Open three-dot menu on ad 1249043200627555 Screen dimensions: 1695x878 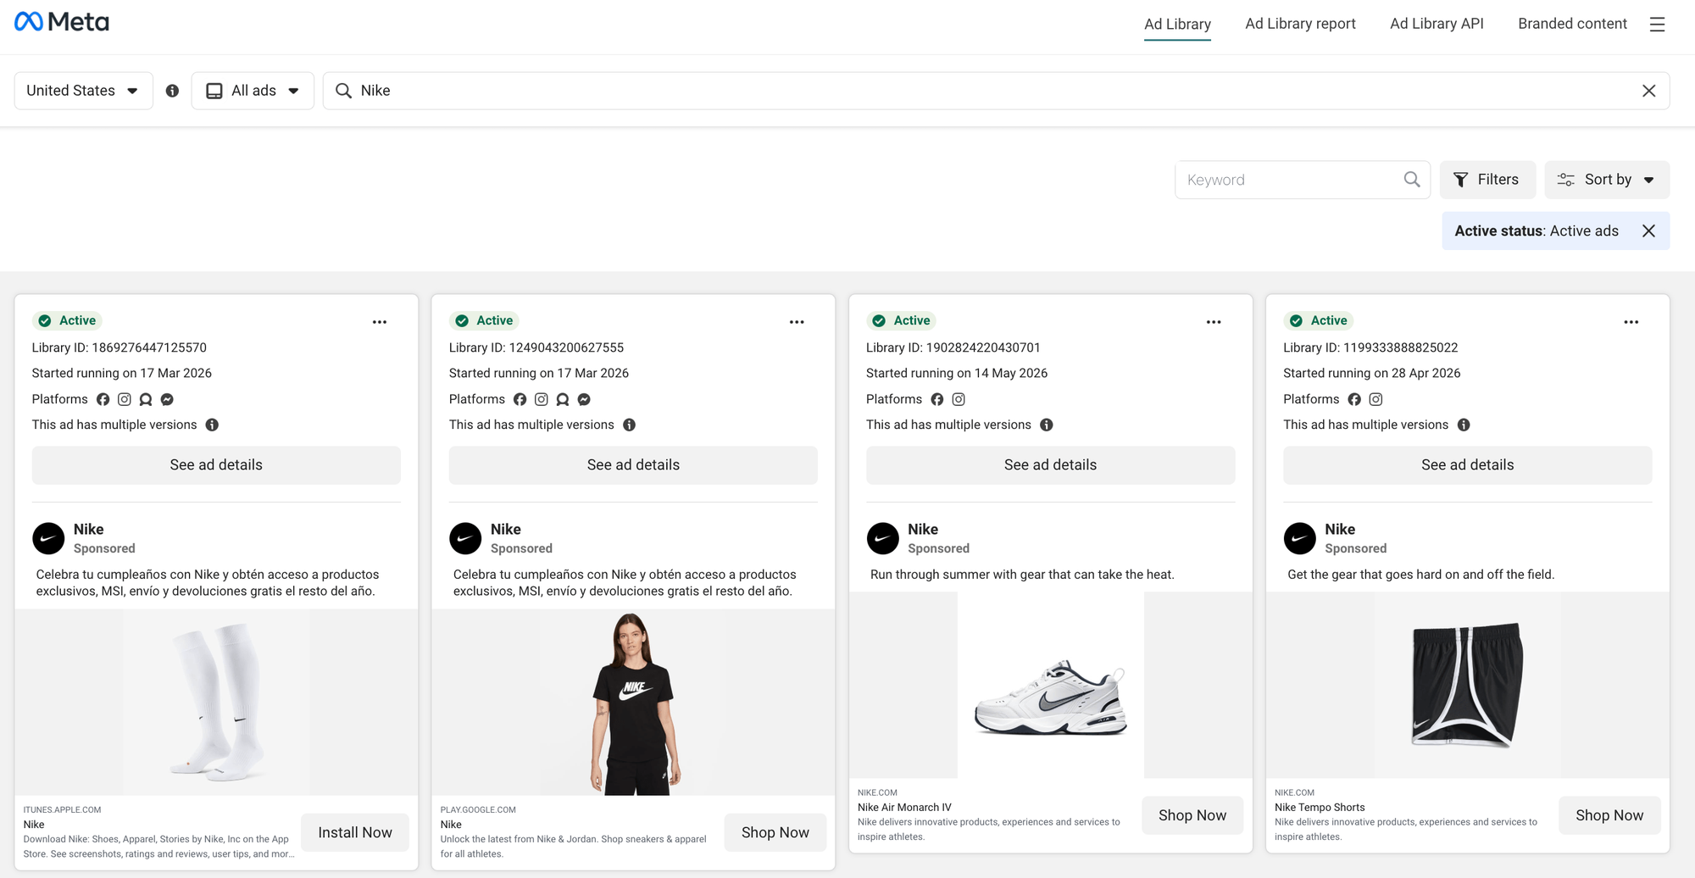click(x=797, y=322)
